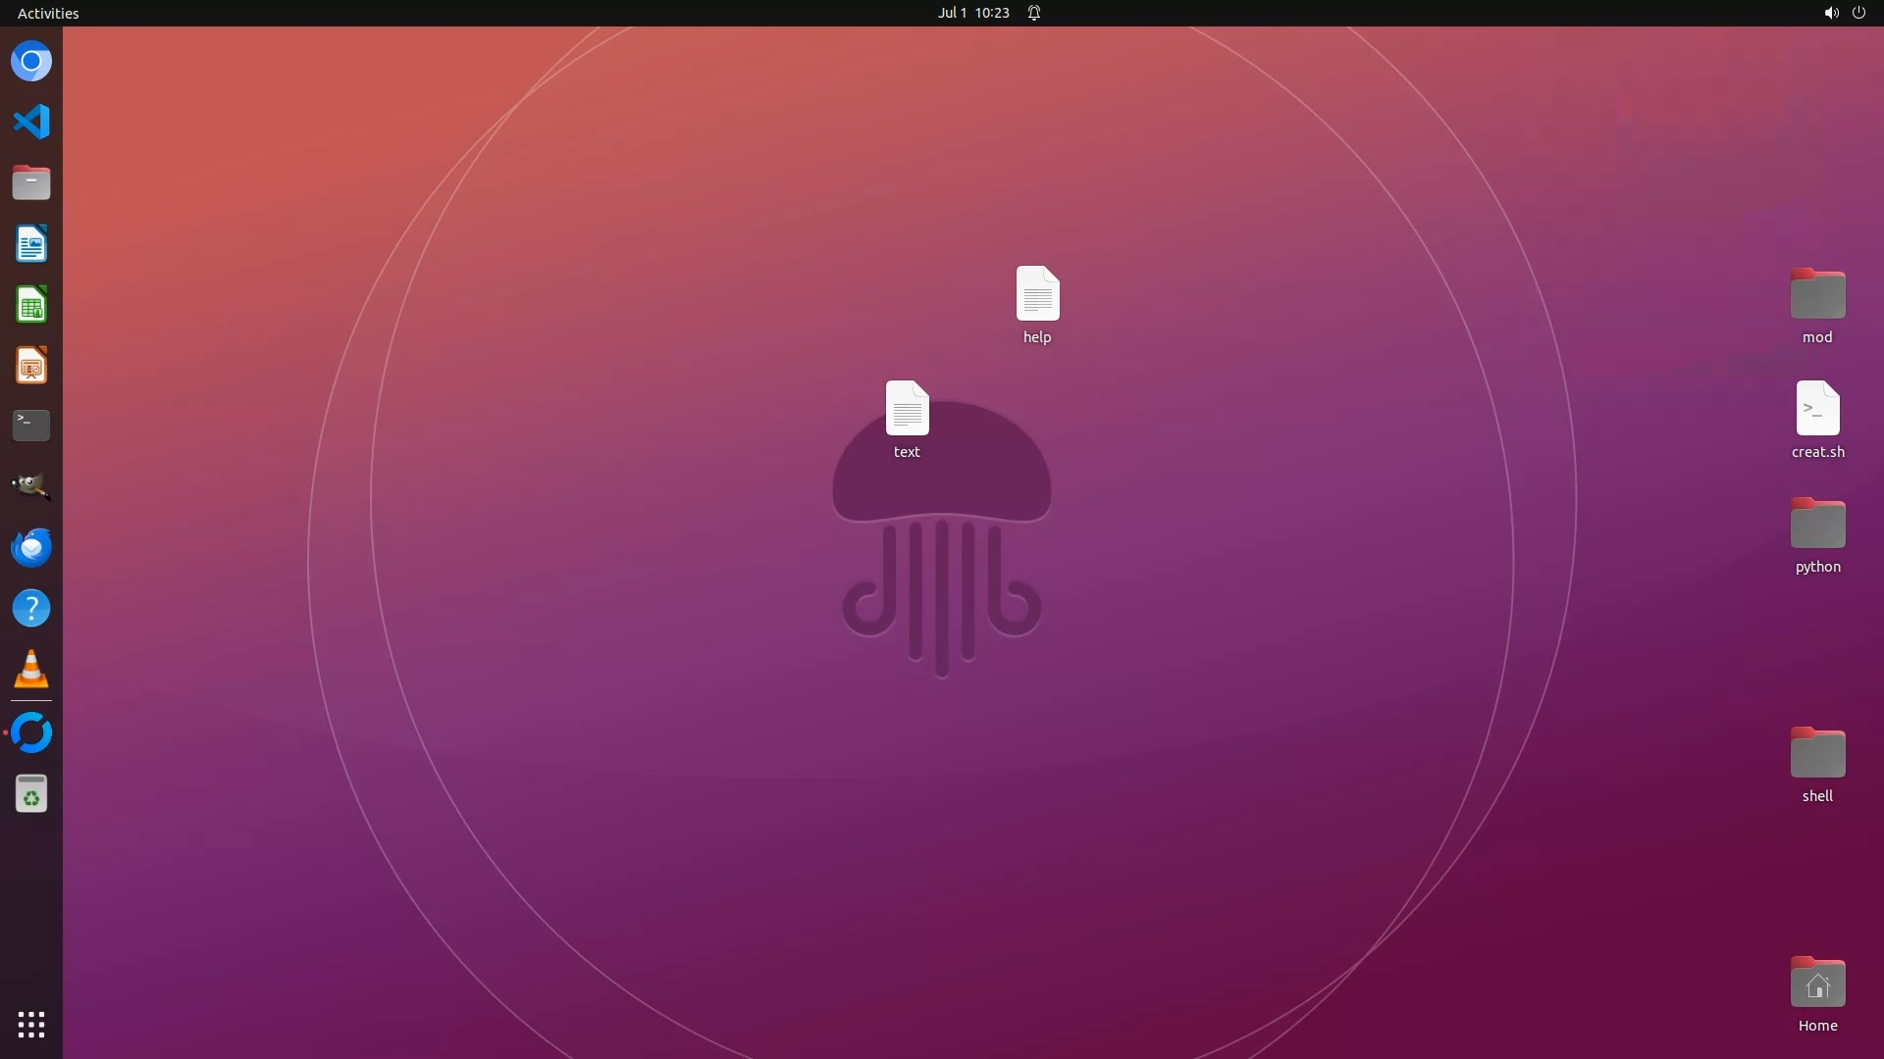Click the power icon in top bar
This screenshot has width=1884, height=1059.
click(x=1858, y=13)
